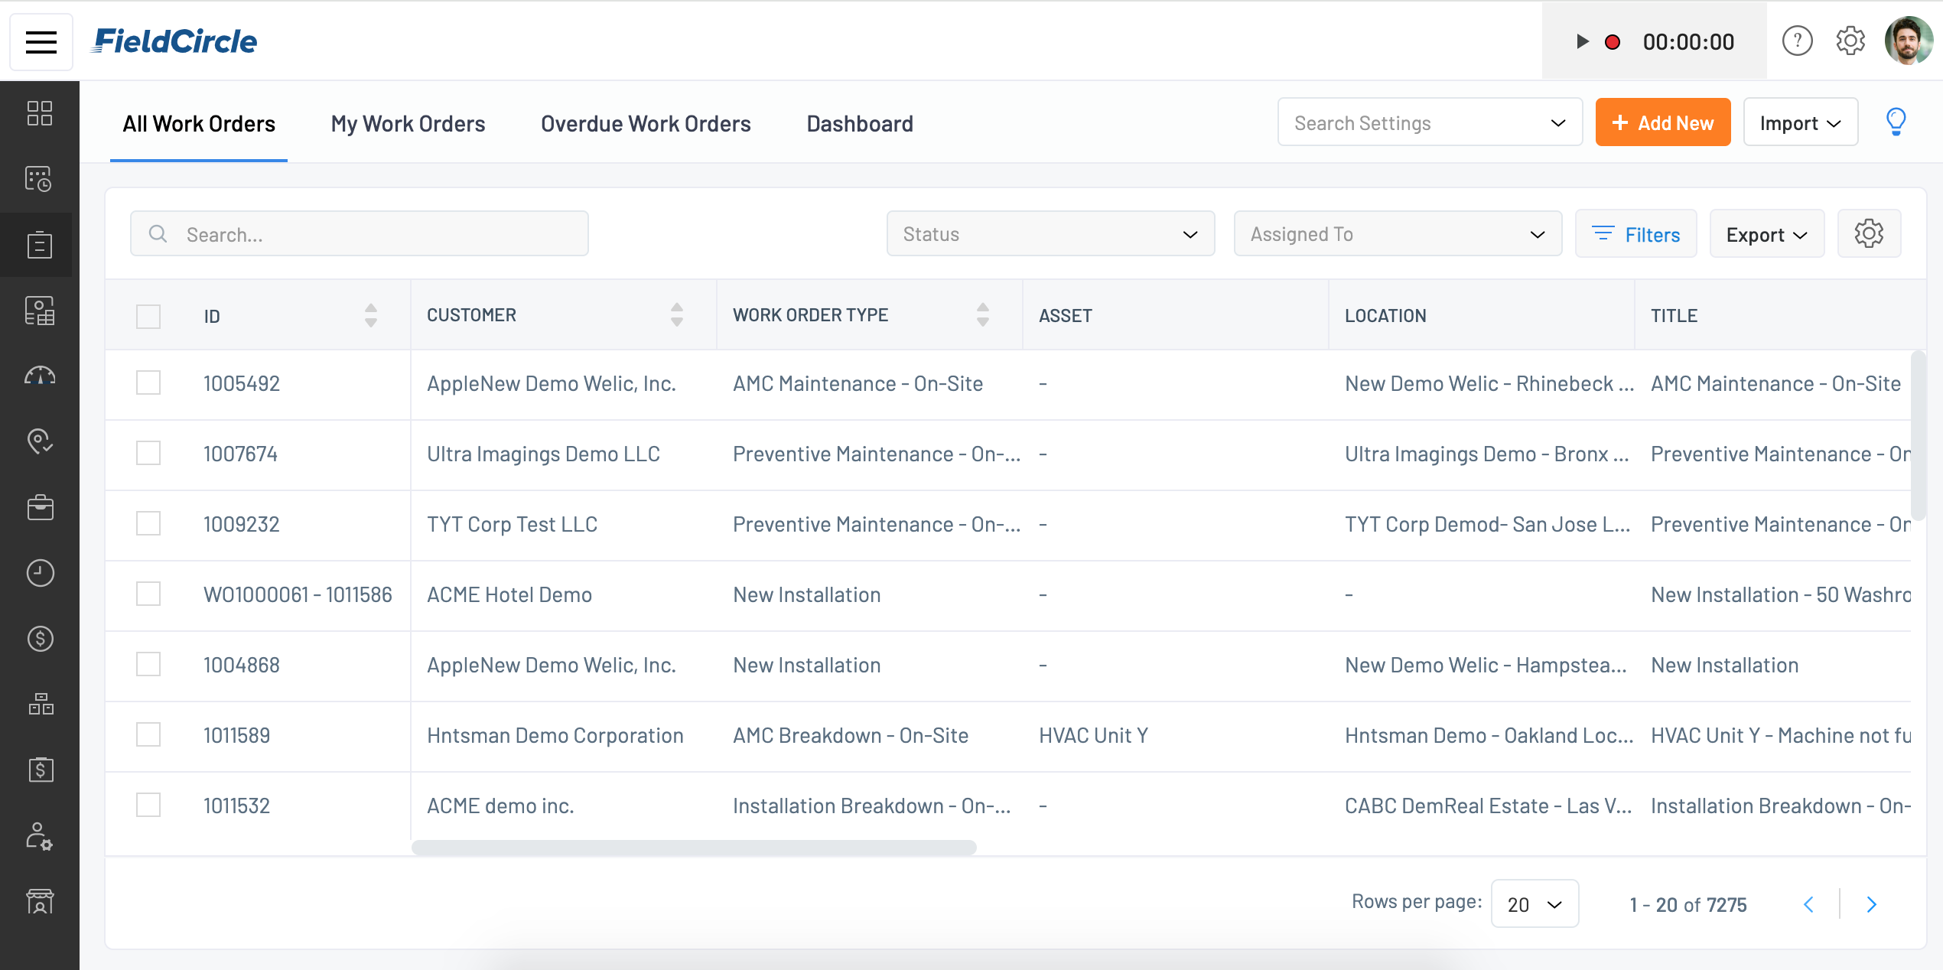Open the help question mark icon
This screenshot has width=1943, height=970.
point(1797,41)
